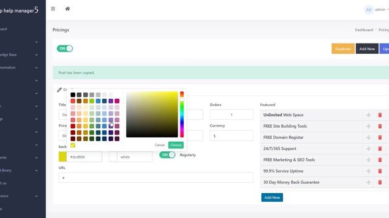Open the Dashboard sidebar item
Image resolution: width=389 pixels, height=218 pixels.
click(x=4, y=29)
